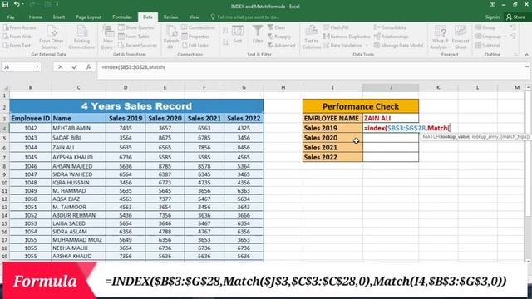The image size is (532, 299).
Task: Open What-If Analysis dropdown
Action: tap(440, 37)
